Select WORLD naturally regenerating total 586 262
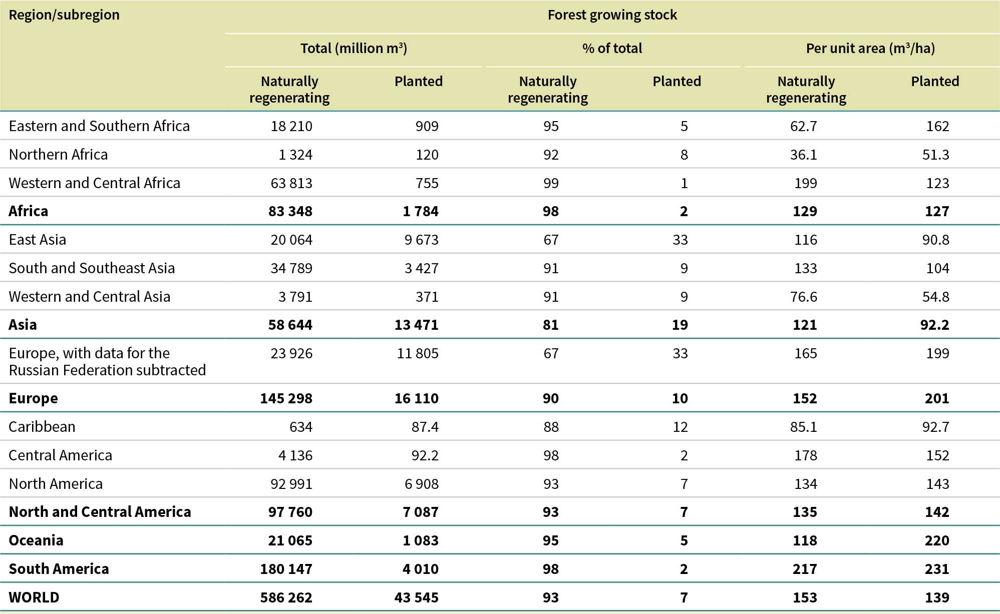Screen dimensions: 1000x614 286,597
